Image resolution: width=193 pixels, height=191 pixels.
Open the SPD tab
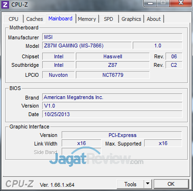click(109, 19)
